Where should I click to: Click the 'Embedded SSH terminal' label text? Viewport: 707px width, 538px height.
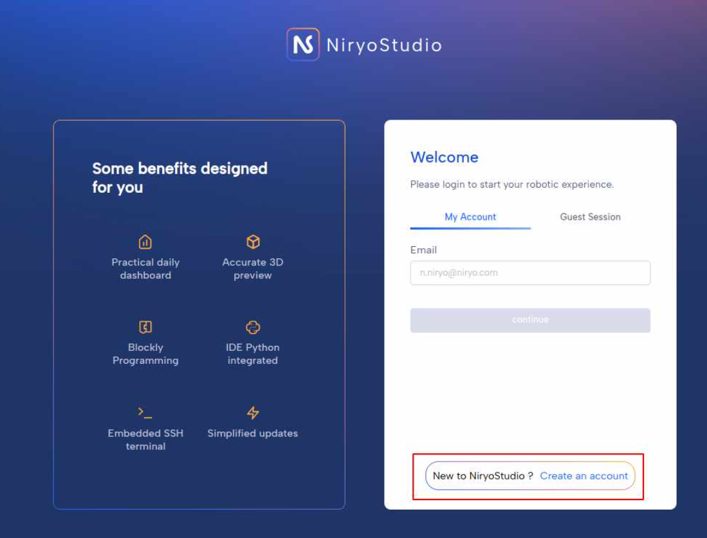145,440
